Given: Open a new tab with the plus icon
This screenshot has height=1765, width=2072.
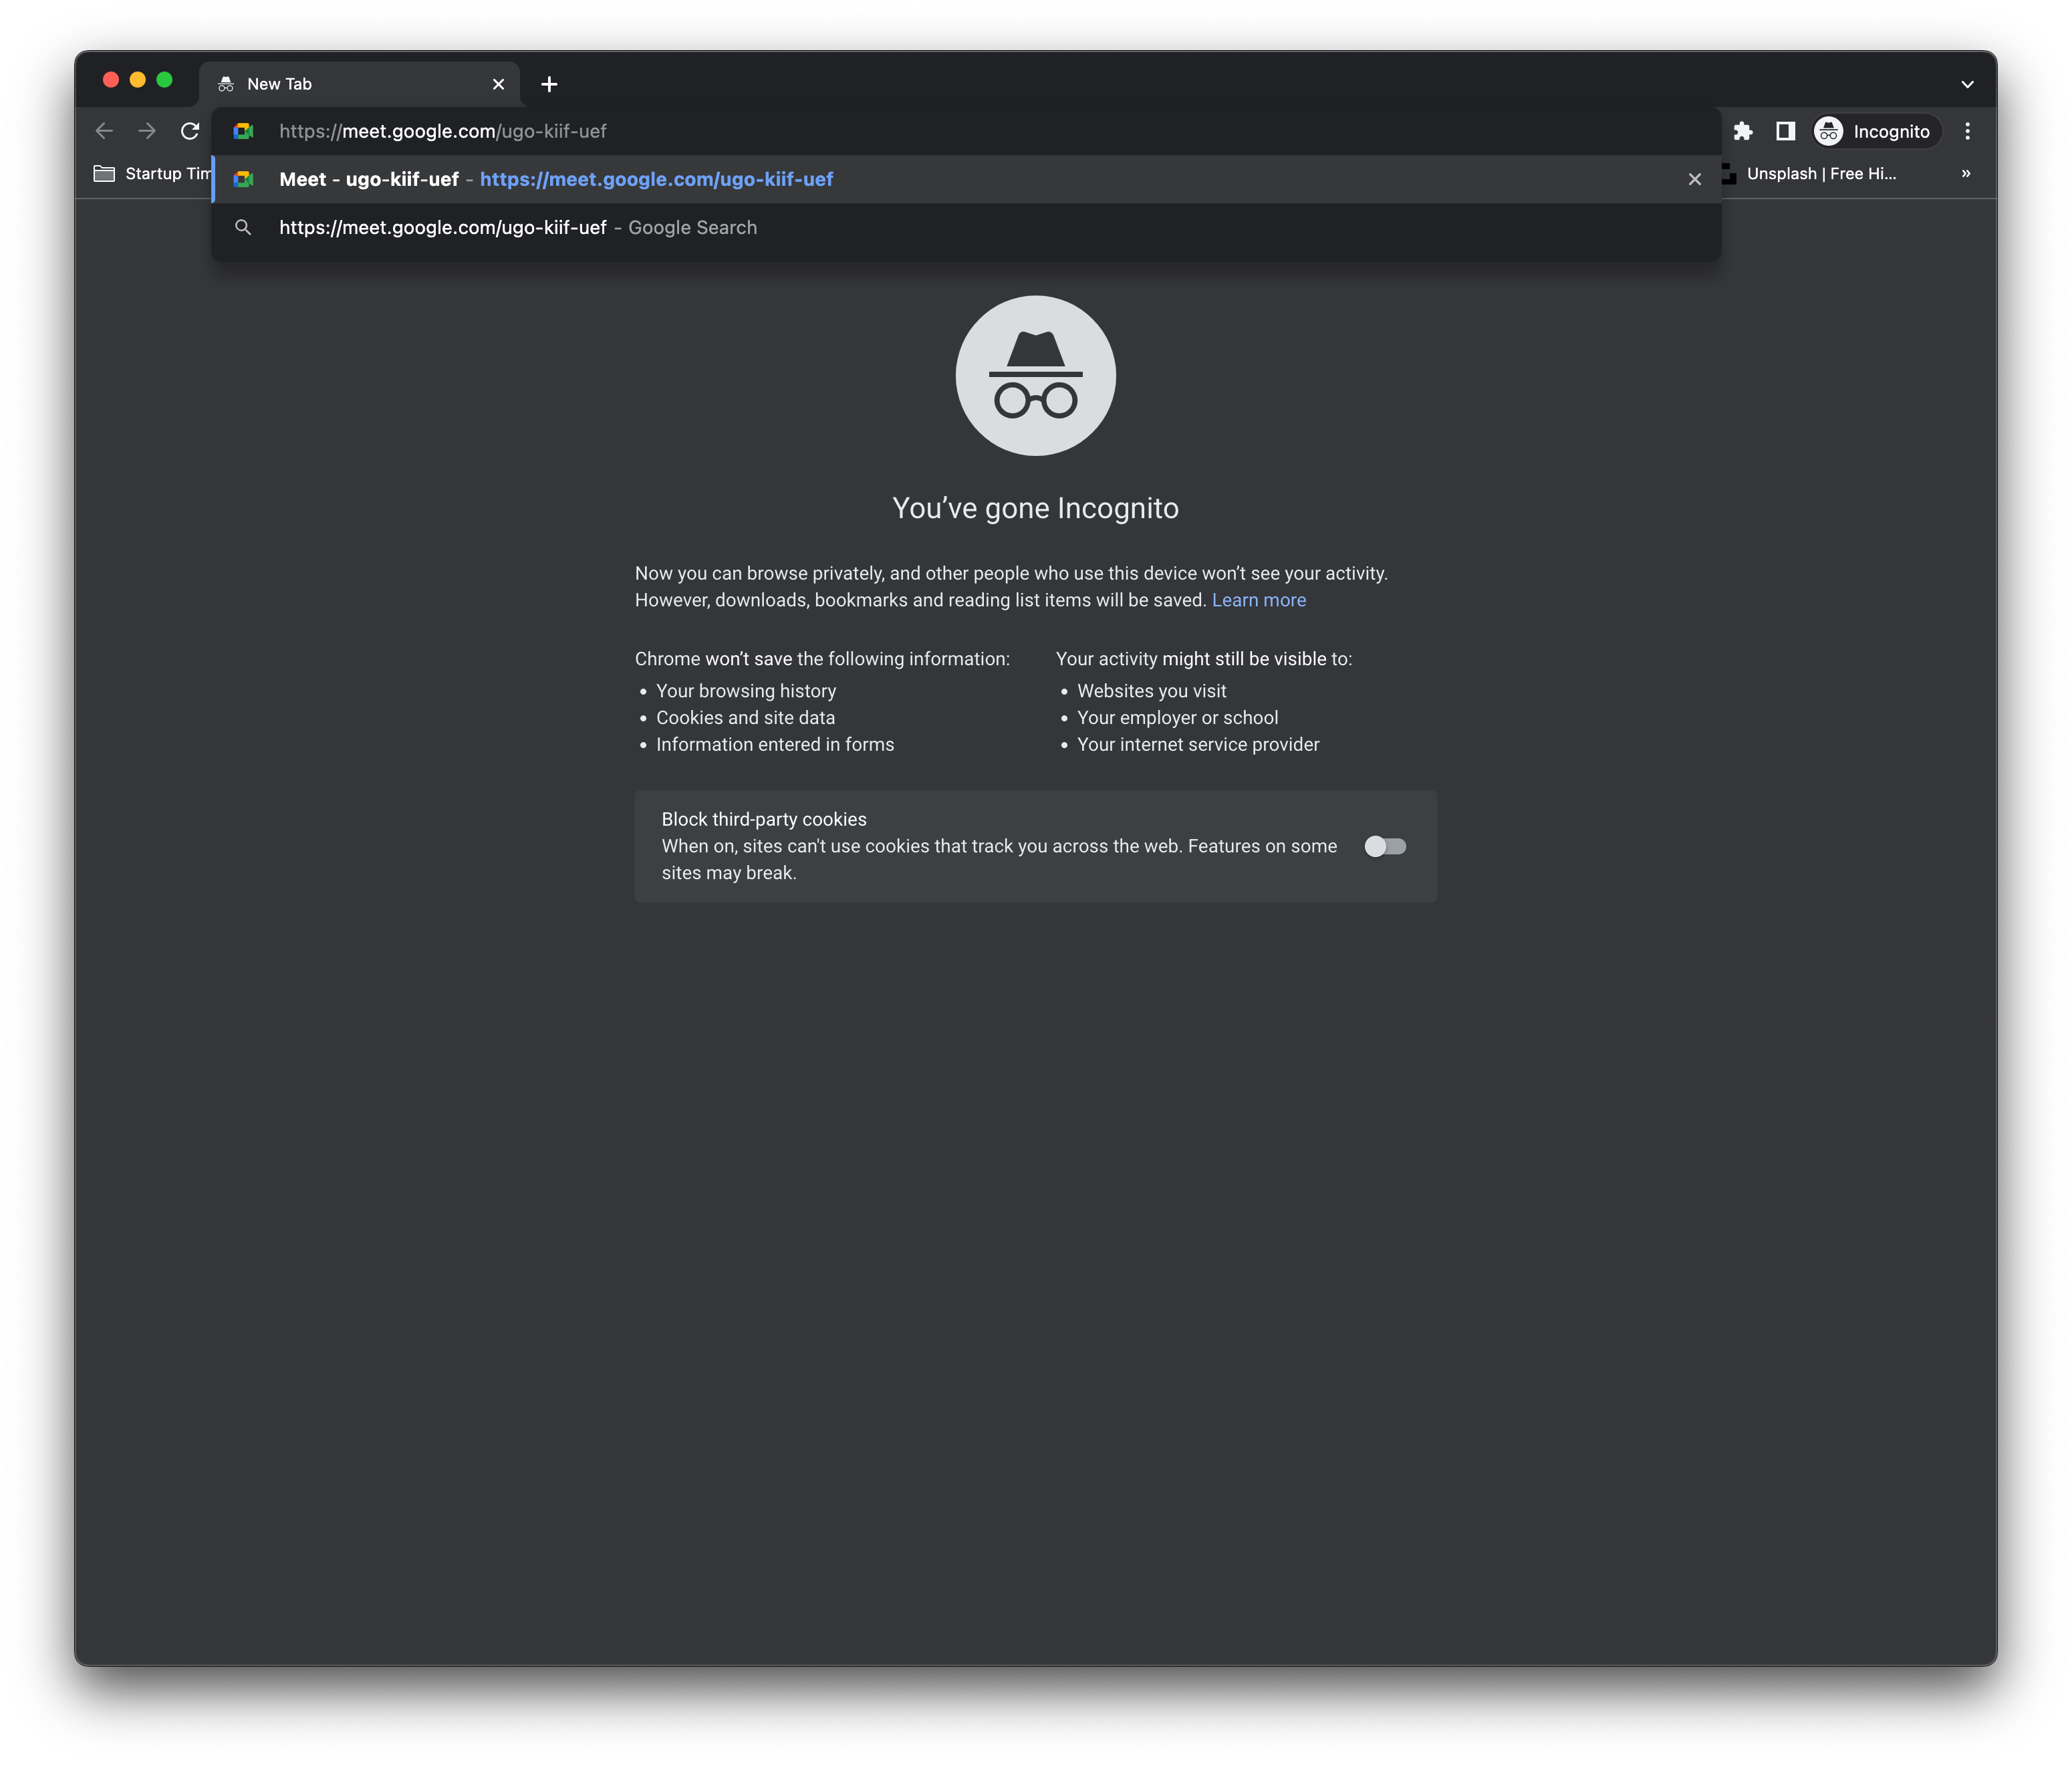Looking at the screenshot, I should click(549, 84).
